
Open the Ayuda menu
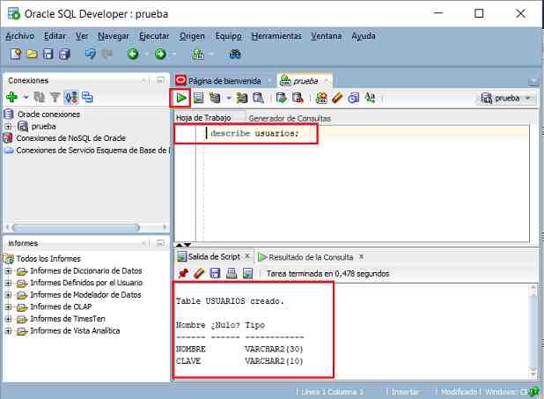tap(364, 36)
